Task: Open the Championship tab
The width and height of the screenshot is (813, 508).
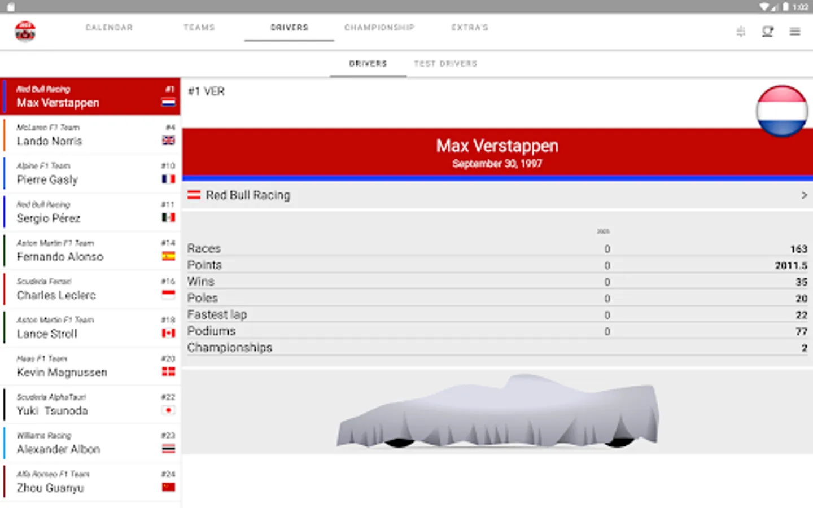Action: coord(379,27)
